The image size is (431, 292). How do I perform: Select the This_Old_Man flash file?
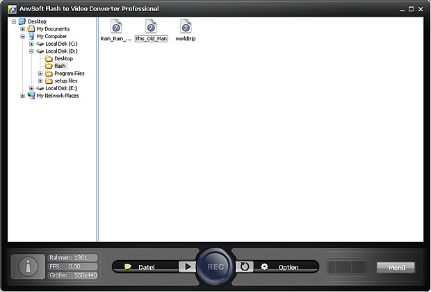point(151,30)
